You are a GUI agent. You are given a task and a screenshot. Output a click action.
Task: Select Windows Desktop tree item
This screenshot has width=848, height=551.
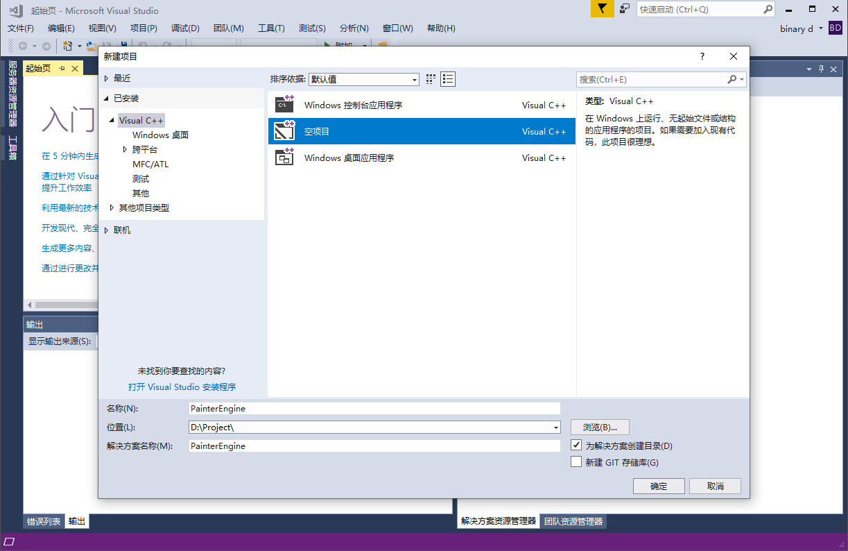(161, 135)
